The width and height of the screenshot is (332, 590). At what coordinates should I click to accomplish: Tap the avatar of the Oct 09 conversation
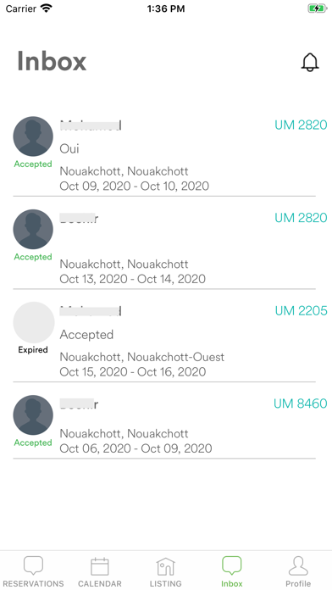point(33,136)
